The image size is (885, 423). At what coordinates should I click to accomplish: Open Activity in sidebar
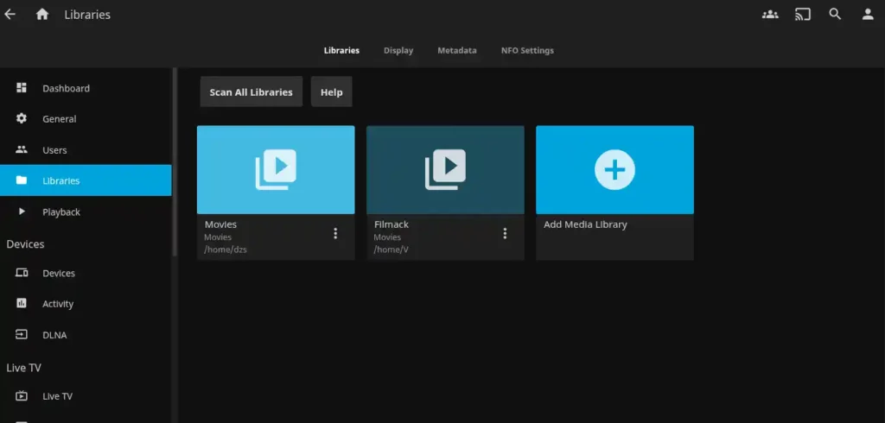tap(86, 304)
